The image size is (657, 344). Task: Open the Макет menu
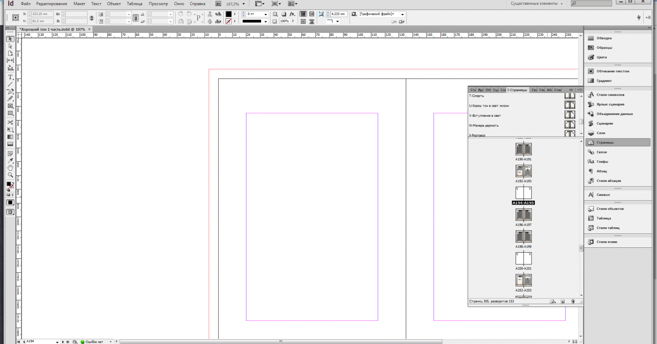click(79, 3)
